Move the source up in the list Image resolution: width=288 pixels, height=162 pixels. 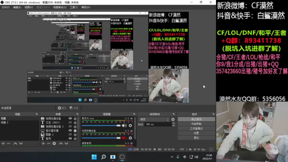pos(61,143)
